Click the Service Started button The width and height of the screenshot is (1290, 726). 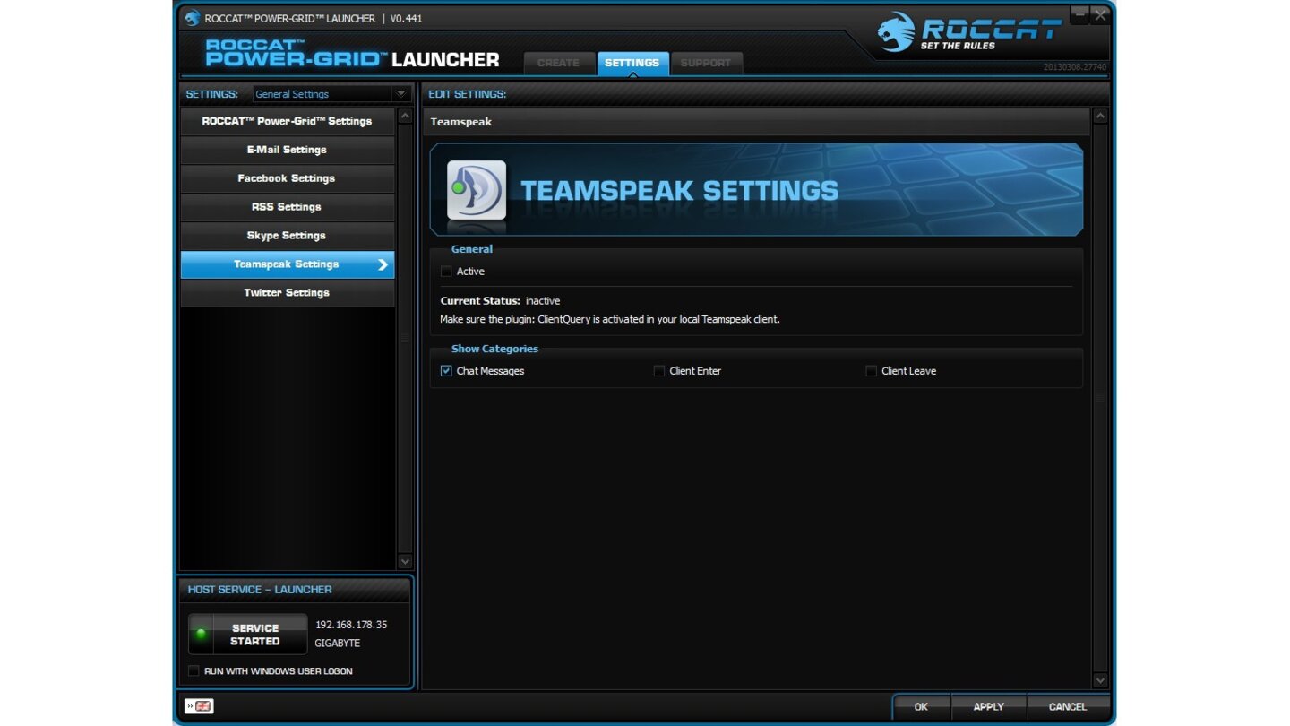point(248,635)
